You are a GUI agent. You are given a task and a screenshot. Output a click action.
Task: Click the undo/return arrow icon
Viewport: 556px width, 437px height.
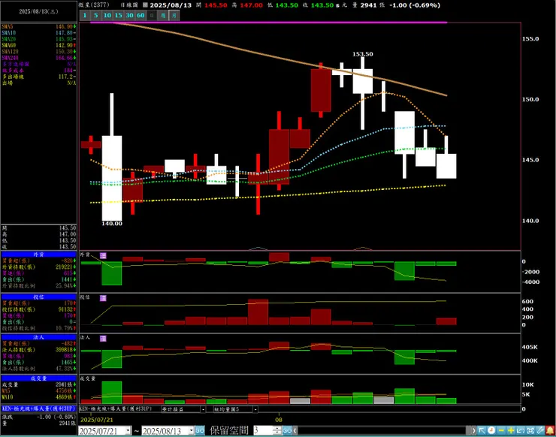coord(521,430)
